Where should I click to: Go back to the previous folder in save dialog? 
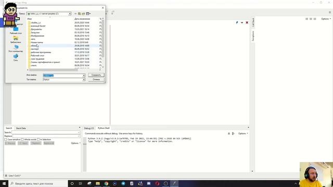pyautogui.click(x=75, y=14)
